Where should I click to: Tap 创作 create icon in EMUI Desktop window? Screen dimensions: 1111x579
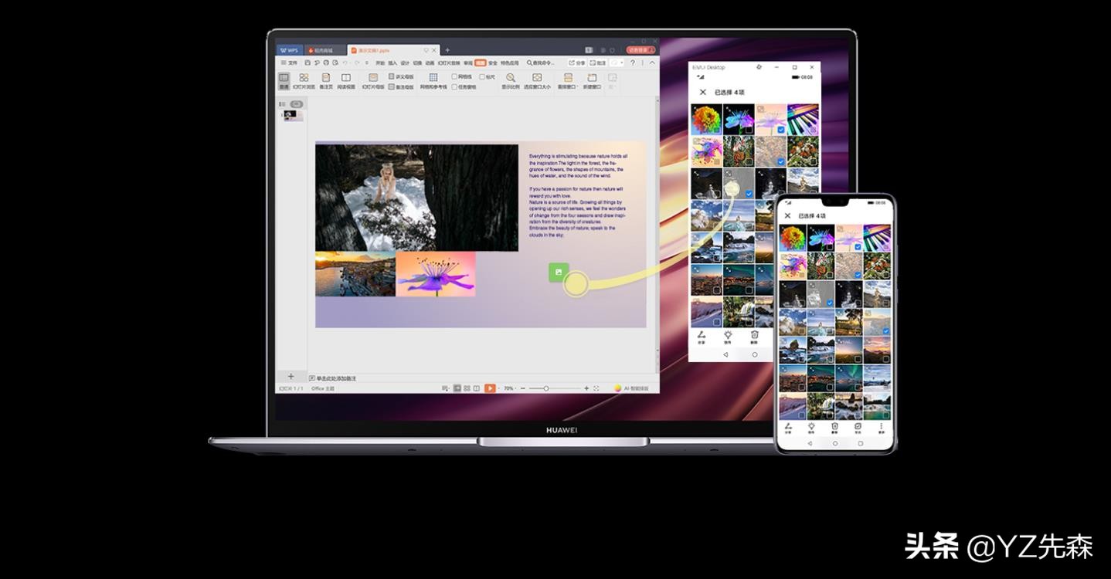728,337
